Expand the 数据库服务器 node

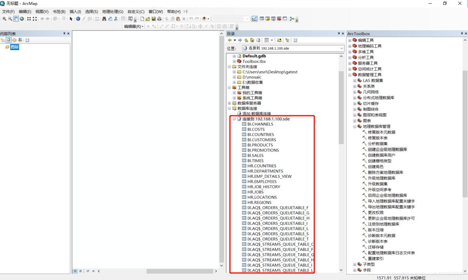pyautogui.click(x=229, y=103)
